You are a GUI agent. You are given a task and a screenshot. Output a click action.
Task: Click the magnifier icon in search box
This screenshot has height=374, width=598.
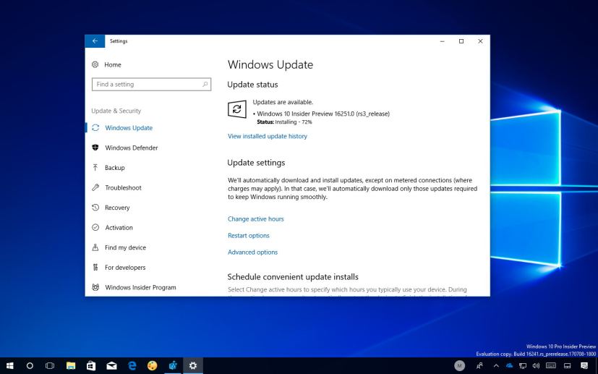[205, 85]
